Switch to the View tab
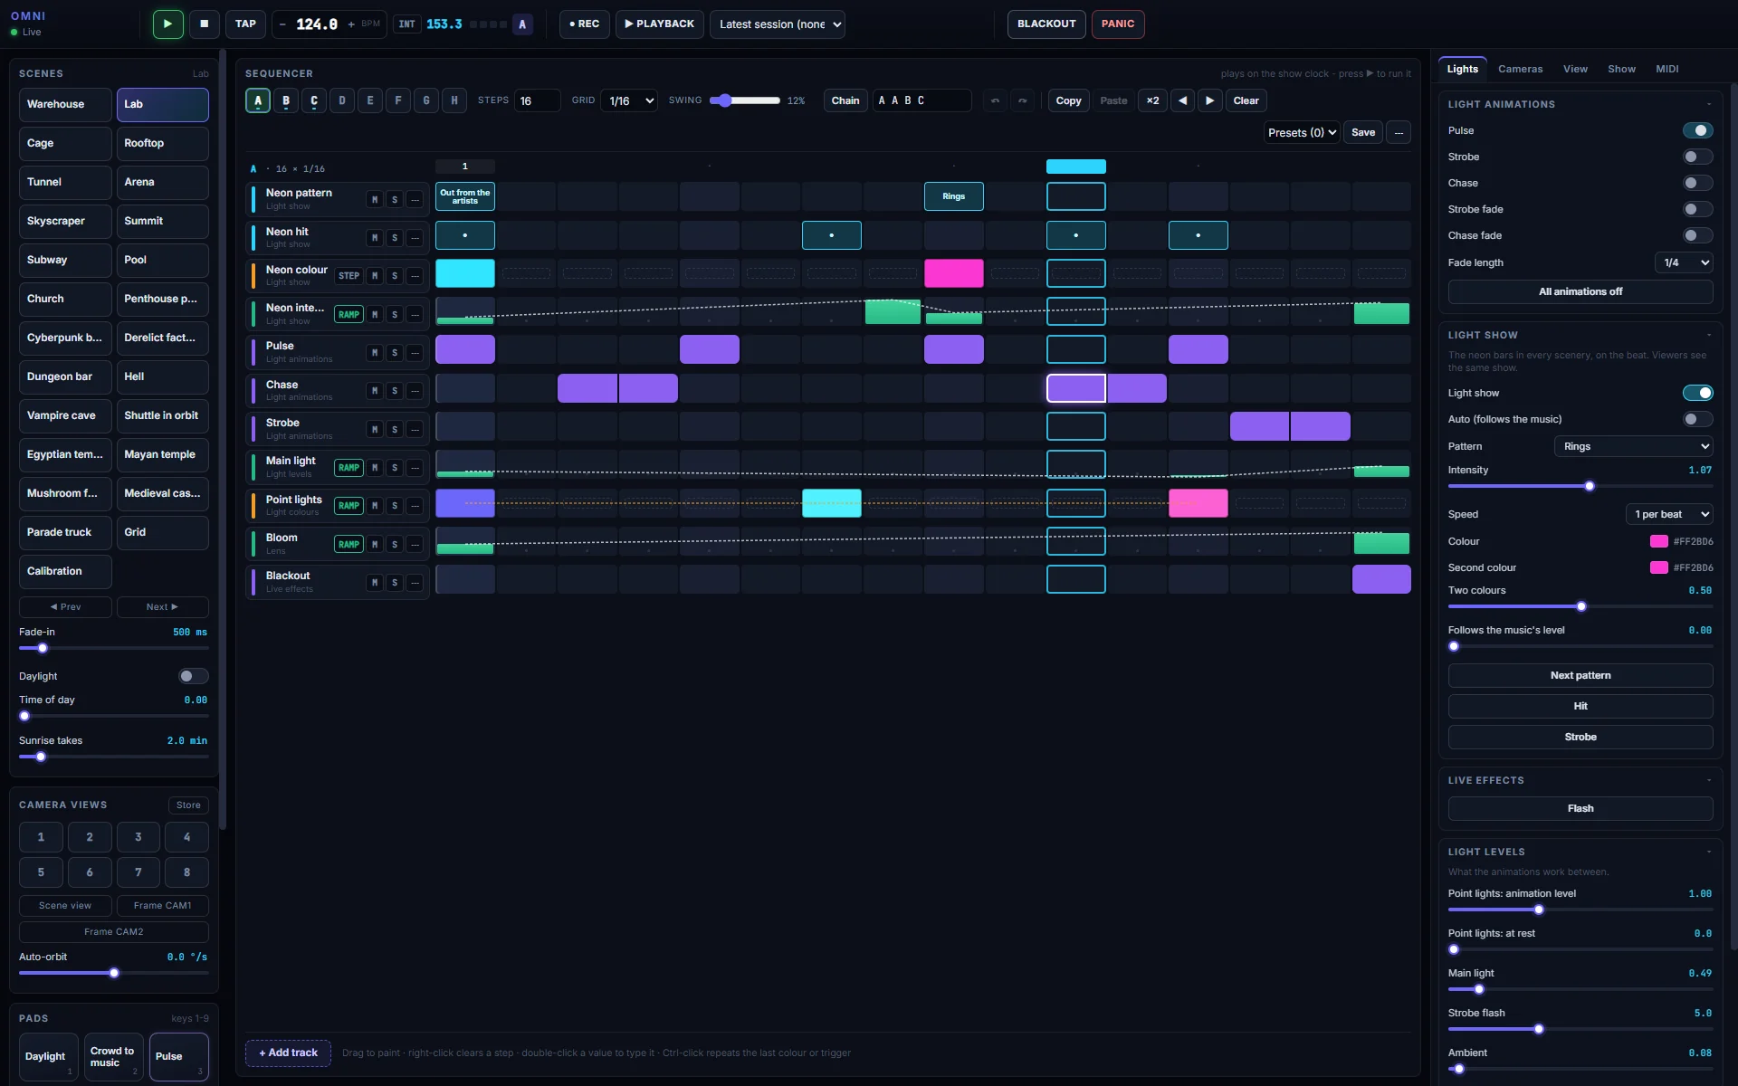The width and height of the screenshot is (1738, 1086). (1575, 69)
